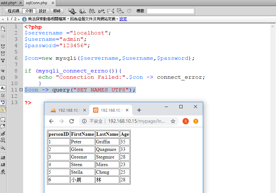This screenshot has width=276, height=193.
Task: Switch to 程式碼 code view
Action: [13, 11]
